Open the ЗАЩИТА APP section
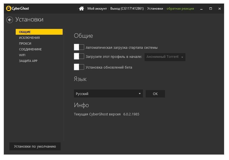 pos(28,61)
